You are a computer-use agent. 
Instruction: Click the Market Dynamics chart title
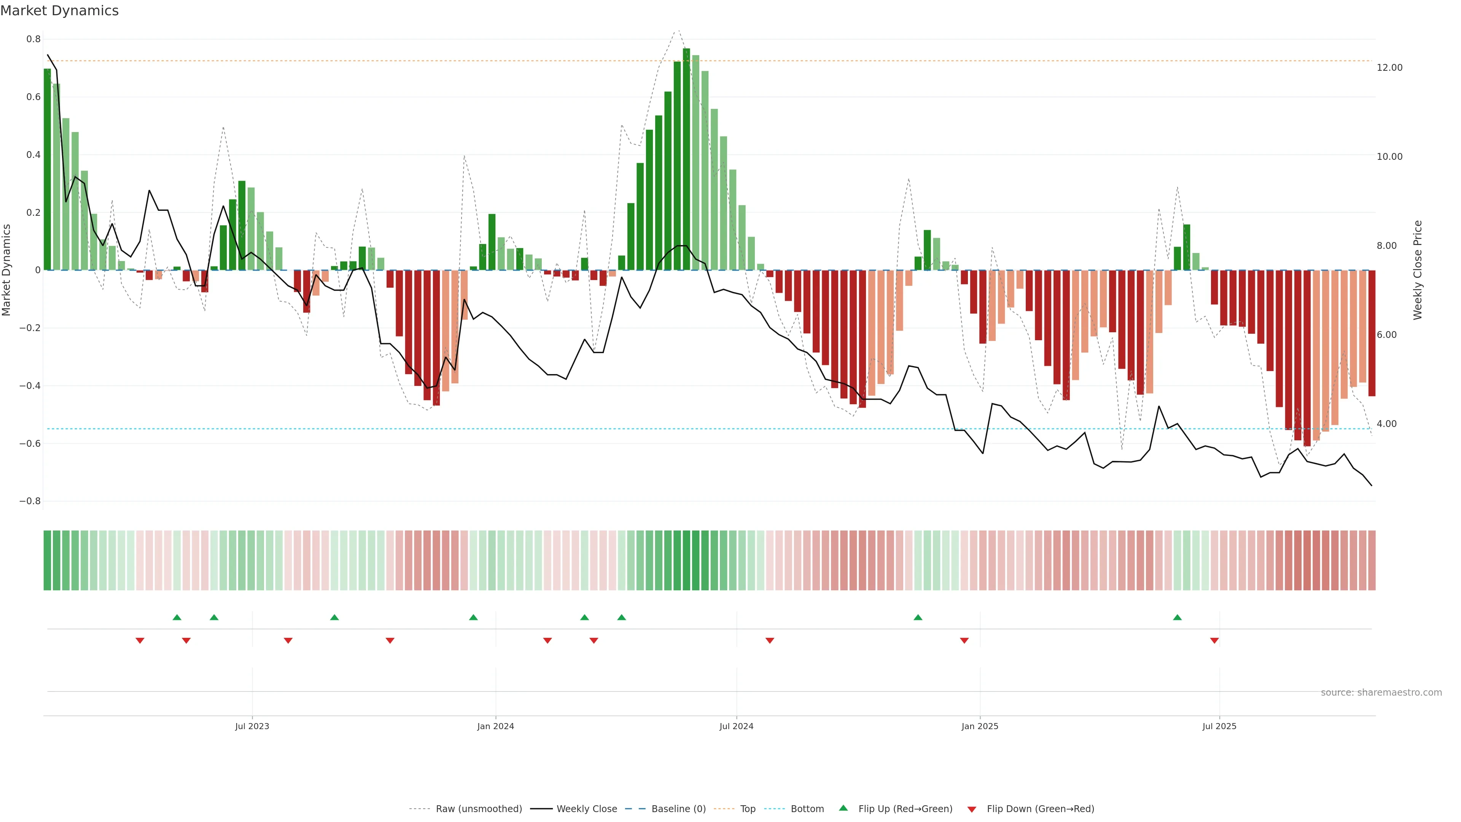[x=60, y=11]
